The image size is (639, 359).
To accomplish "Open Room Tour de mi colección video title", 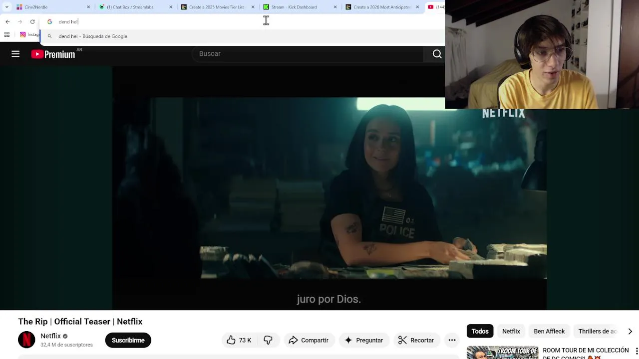I will (x=586, y=353).
